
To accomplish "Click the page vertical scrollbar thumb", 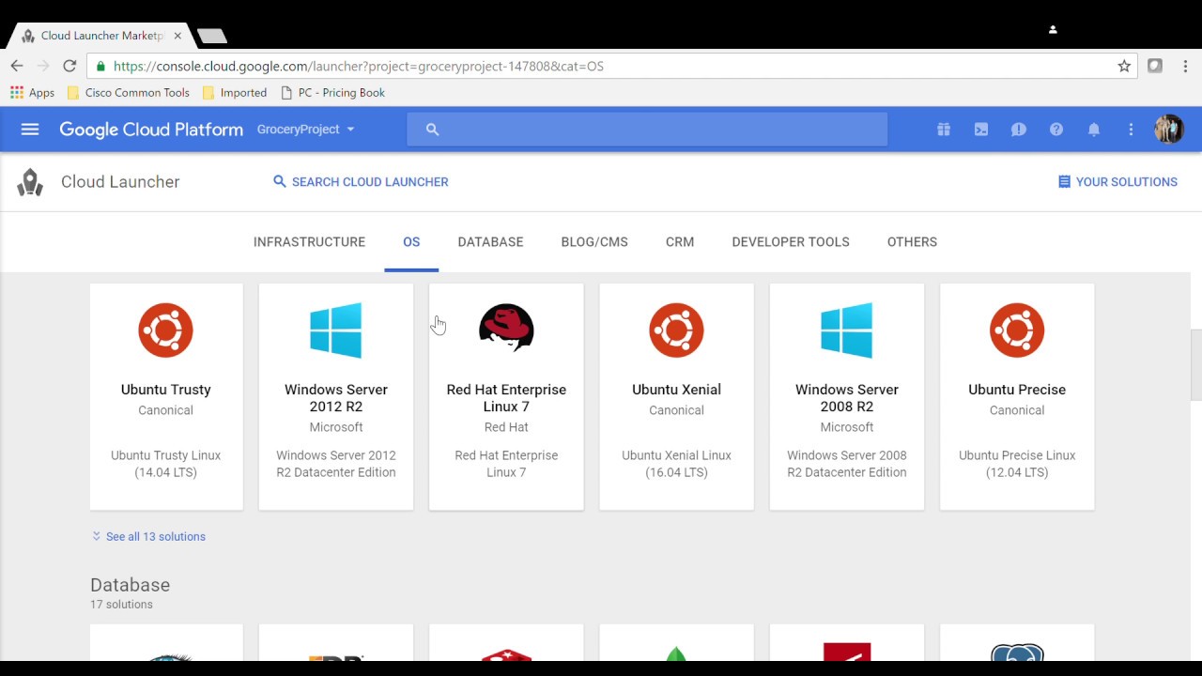I will [1195, 364].
